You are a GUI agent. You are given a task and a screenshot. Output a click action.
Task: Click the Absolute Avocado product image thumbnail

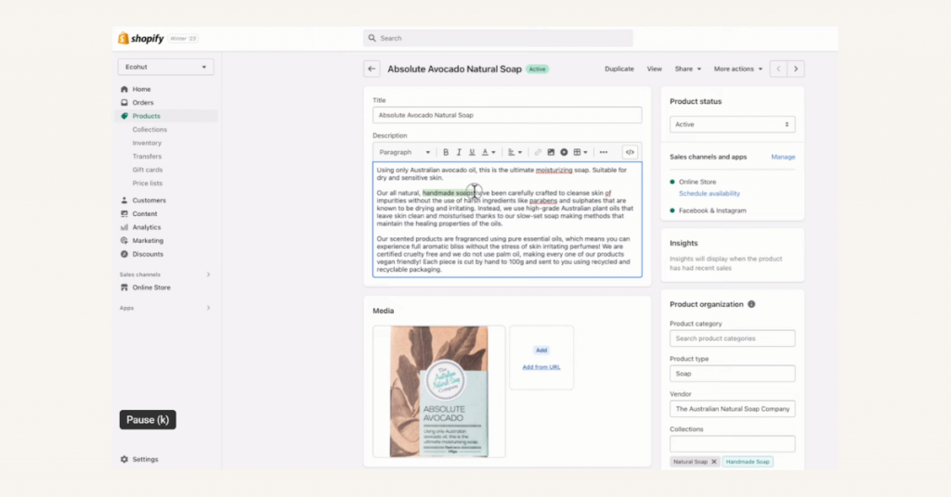click(x=439, y=391)
